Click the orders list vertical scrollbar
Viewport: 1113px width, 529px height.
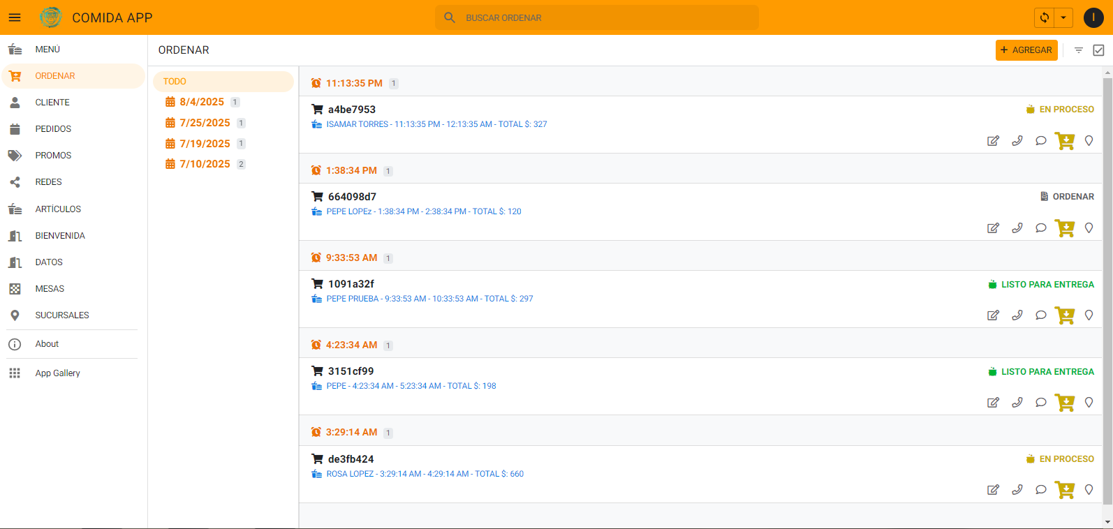coord(1107,290)
